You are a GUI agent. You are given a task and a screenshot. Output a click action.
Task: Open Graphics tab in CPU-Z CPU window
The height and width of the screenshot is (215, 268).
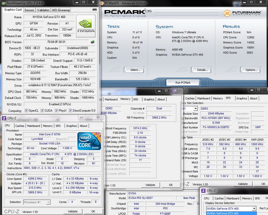[71, 126]
